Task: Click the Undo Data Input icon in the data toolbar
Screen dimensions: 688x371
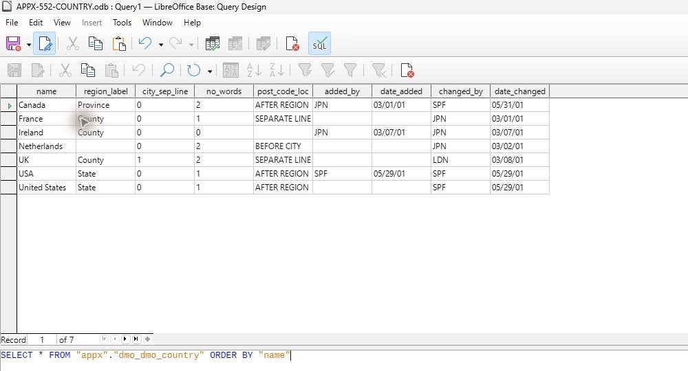Action: click(x=139, y=70)
